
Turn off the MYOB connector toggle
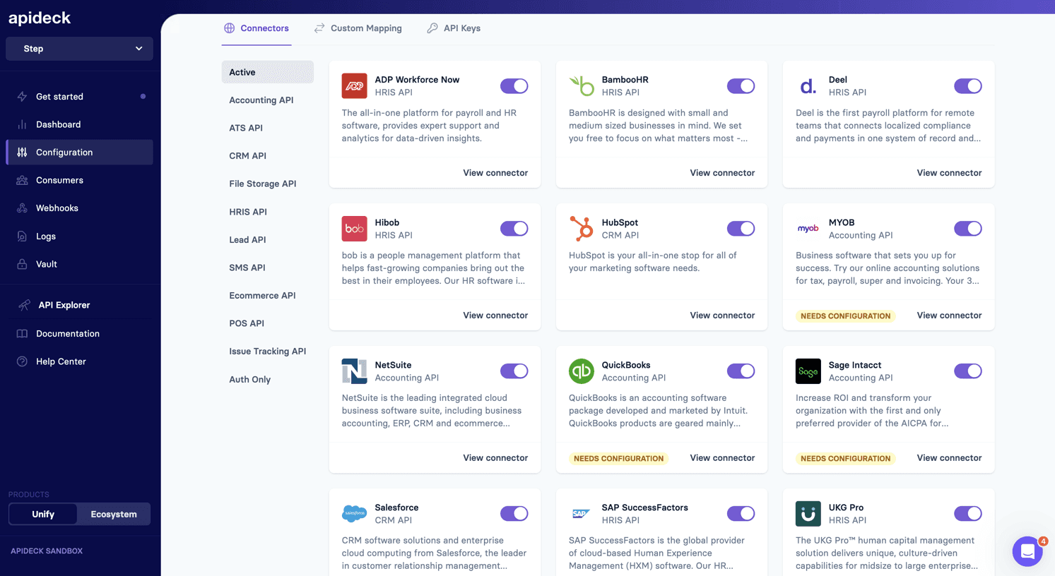click(967, 229)
